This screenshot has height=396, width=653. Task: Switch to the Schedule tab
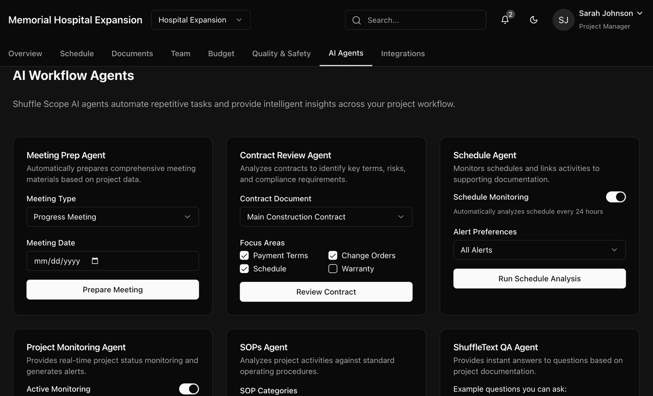pos(77,53)
